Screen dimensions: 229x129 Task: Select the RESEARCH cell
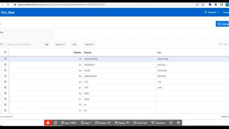click(x=119, y=64)
